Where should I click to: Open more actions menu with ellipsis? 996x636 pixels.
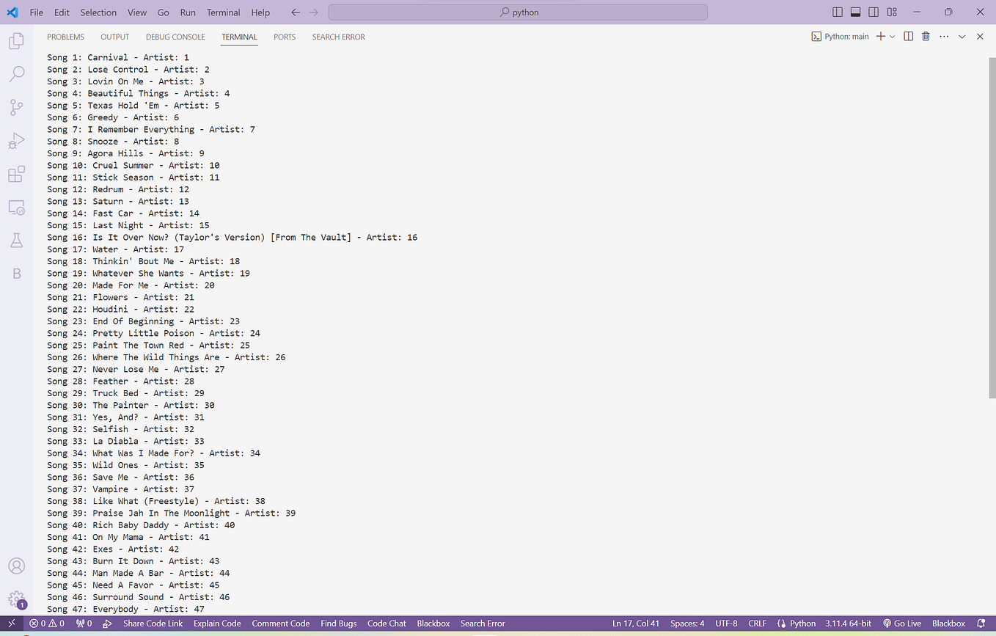943,36
